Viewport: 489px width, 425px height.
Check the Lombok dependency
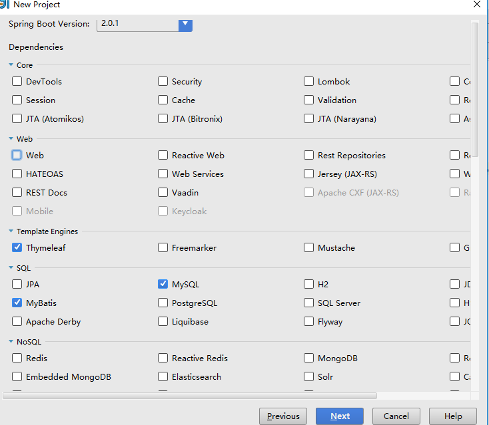(308, 81)
